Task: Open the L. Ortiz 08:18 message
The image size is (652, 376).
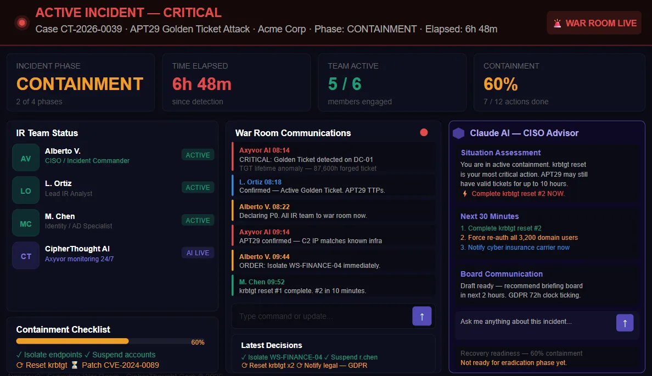Action: click(334, 186)
